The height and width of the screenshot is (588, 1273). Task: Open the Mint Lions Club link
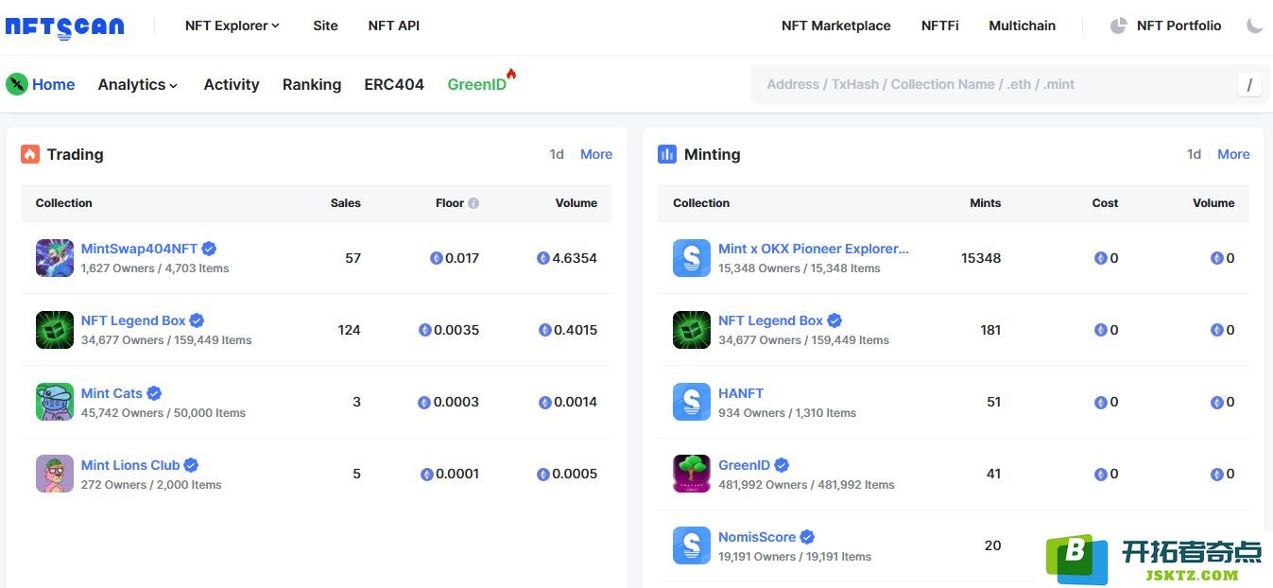pyautogui.click(x=130, y=465)
